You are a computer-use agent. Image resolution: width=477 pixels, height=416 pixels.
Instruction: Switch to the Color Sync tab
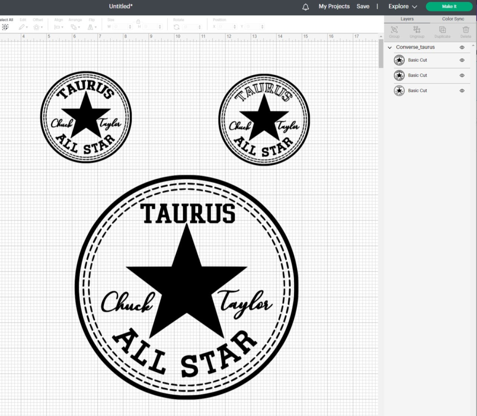point(453,19)
